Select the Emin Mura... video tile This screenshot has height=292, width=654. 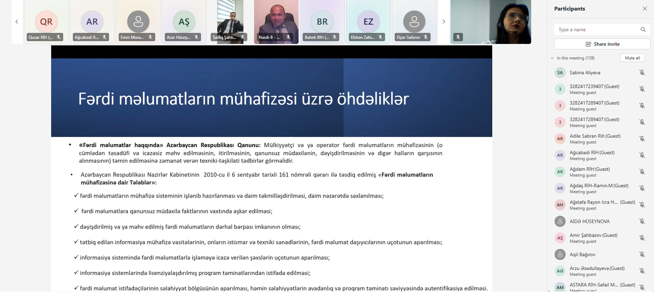tap(138, 22)
